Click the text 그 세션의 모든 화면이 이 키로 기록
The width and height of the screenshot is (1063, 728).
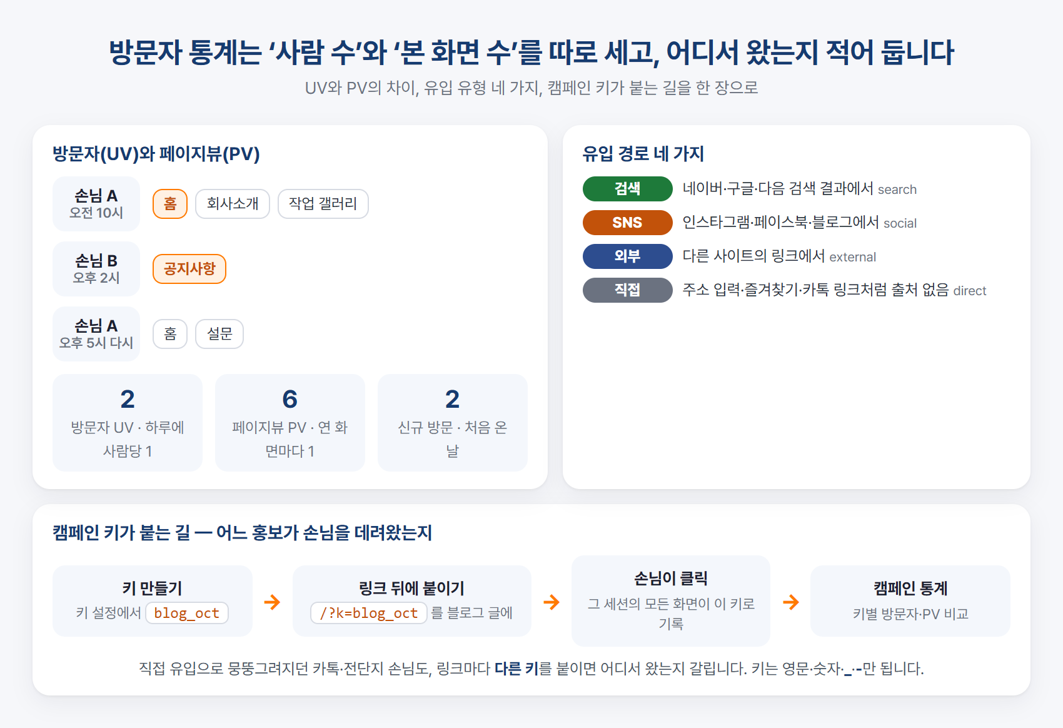[x=671, y=614]
